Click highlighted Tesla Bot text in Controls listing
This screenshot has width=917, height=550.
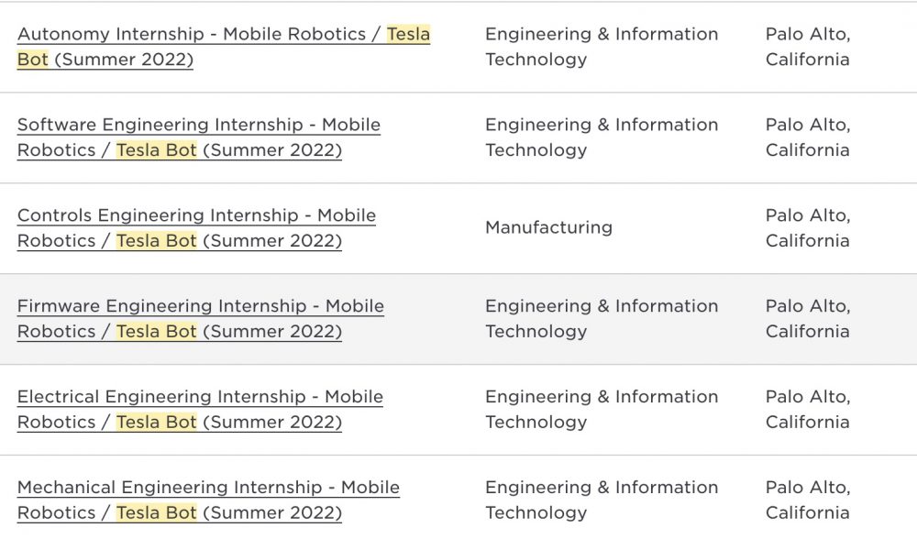click(x=156, y=241)
